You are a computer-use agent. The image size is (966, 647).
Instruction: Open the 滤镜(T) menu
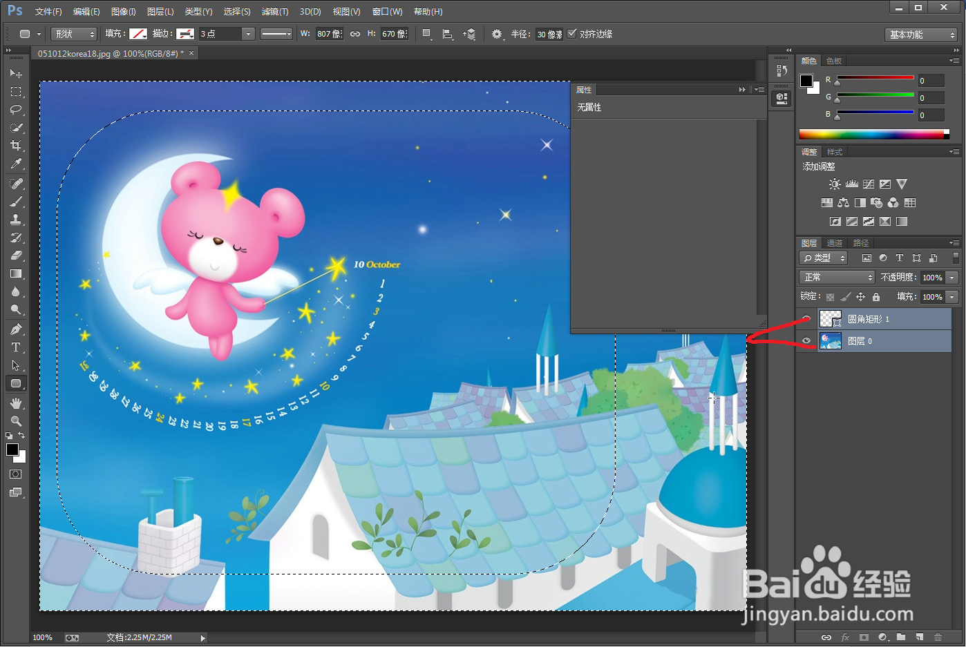point(275,12)
